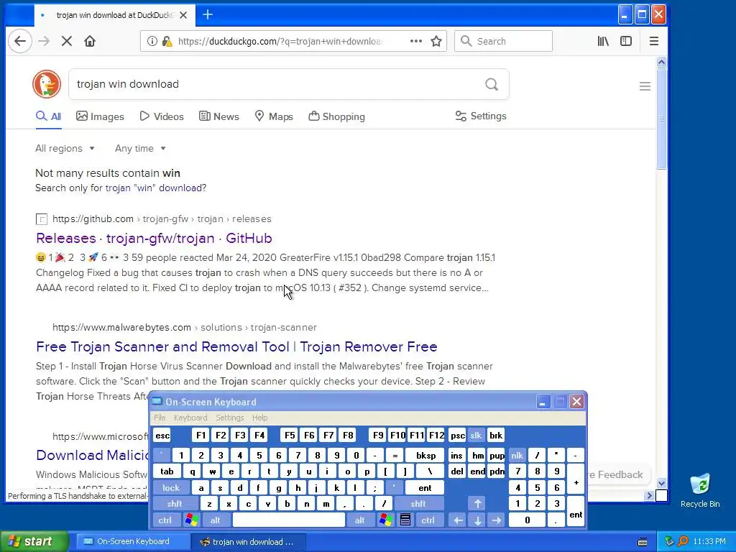Close the trojan win download tab

click(183, 15)
